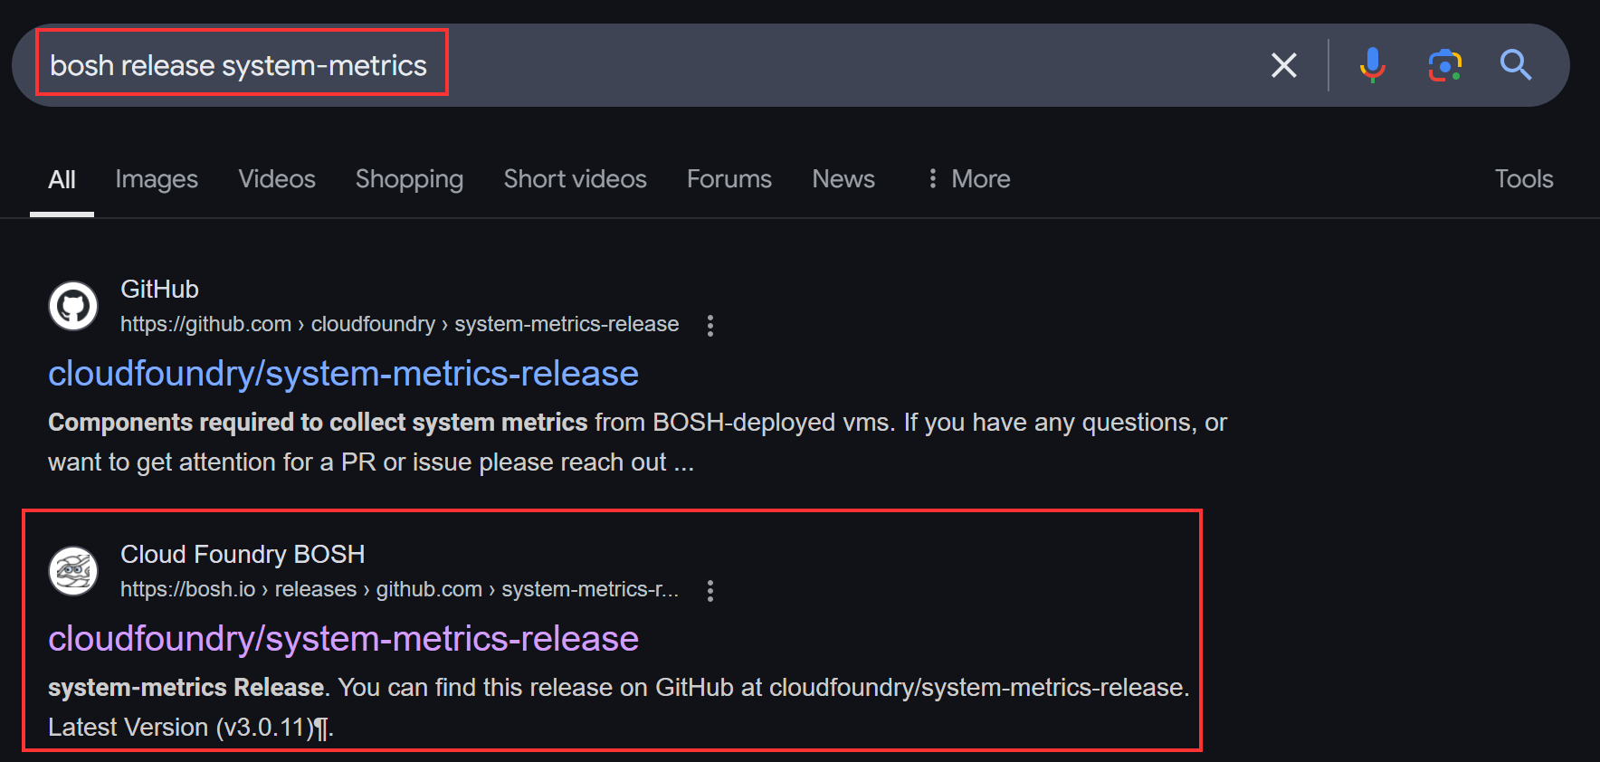Viewport: 1600px width, 762px height.
Task: Start voice search with microphone icon
Action: pyautogui.click(x=1372, y=65)
